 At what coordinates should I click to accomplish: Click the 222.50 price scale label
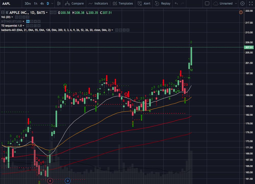249,11
